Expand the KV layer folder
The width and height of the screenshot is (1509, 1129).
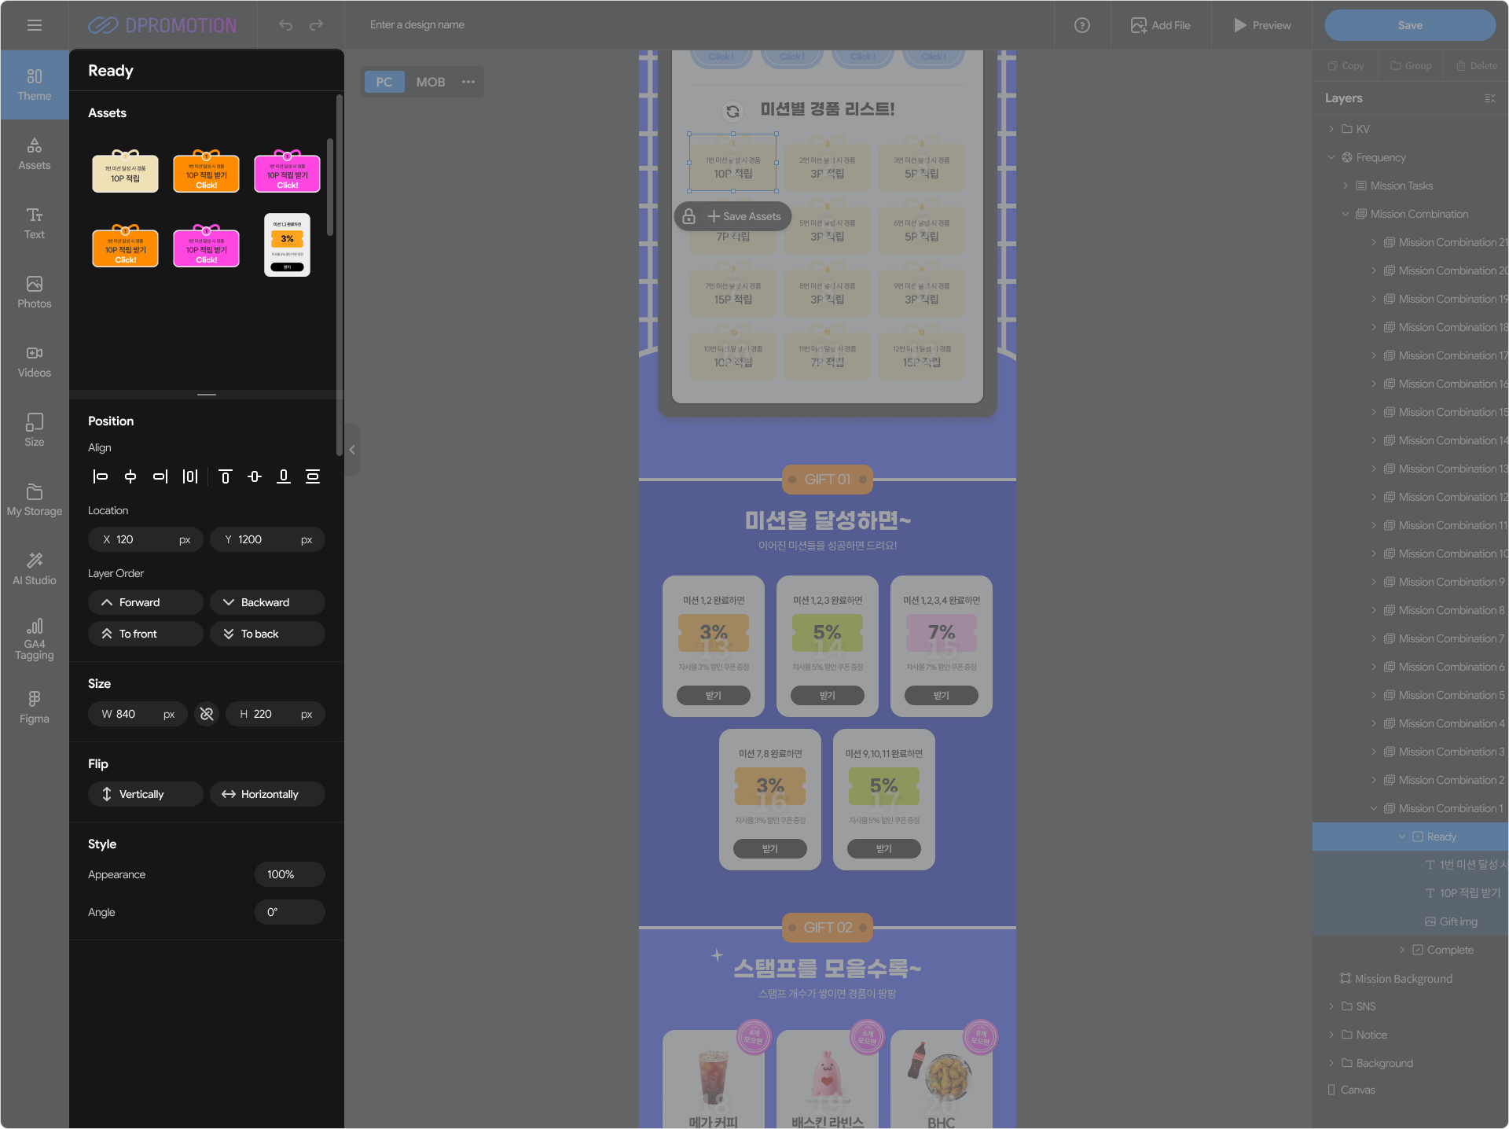(x=1331, y=129)
